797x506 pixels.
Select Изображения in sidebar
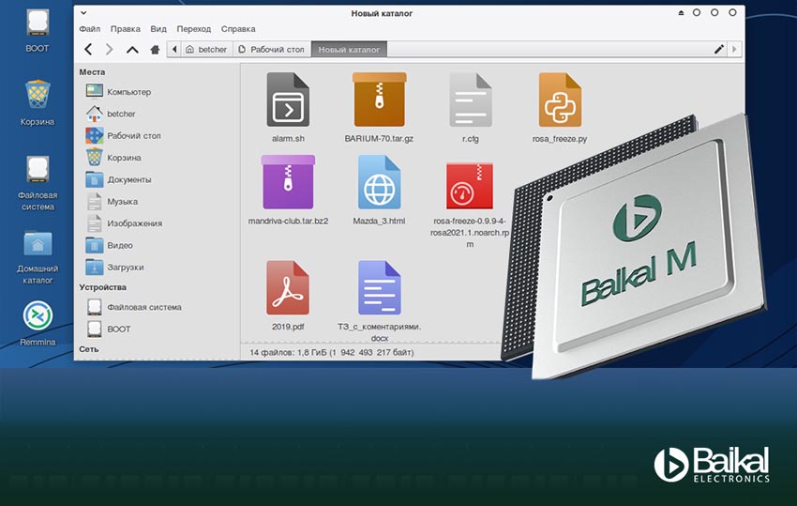[125, 223]
